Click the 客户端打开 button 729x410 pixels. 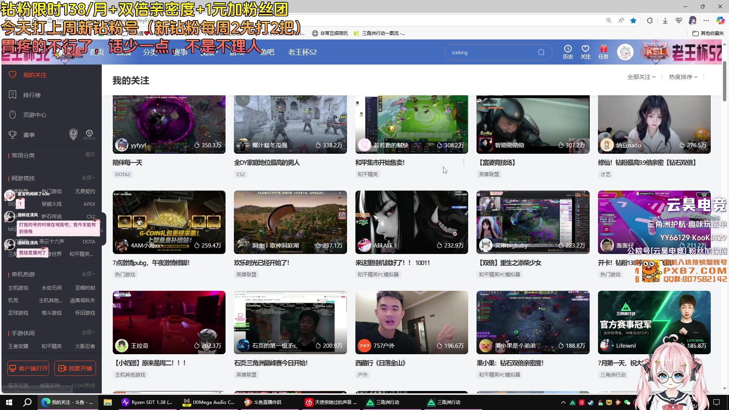28,368
